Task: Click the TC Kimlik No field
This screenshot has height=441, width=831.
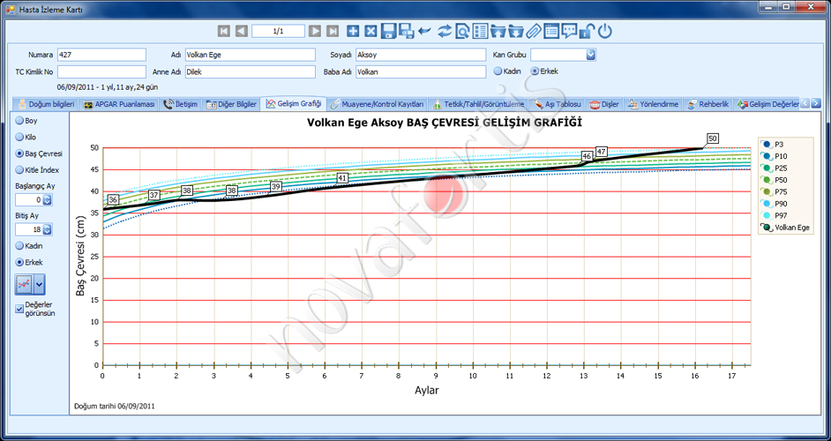Action: tap(101, 71)
